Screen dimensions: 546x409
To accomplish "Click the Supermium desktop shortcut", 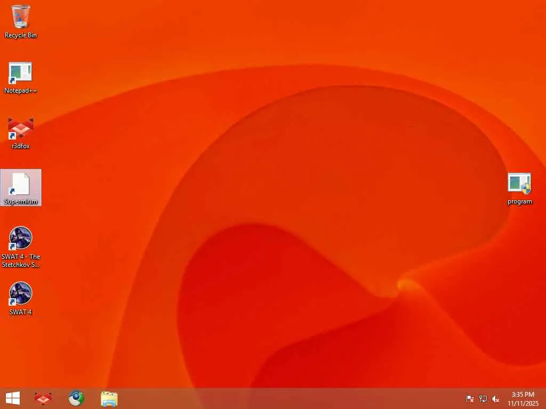I will [21, 188].
